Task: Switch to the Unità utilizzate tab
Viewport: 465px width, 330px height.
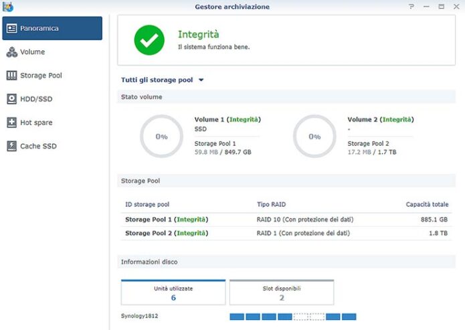Action: point(173,293)
